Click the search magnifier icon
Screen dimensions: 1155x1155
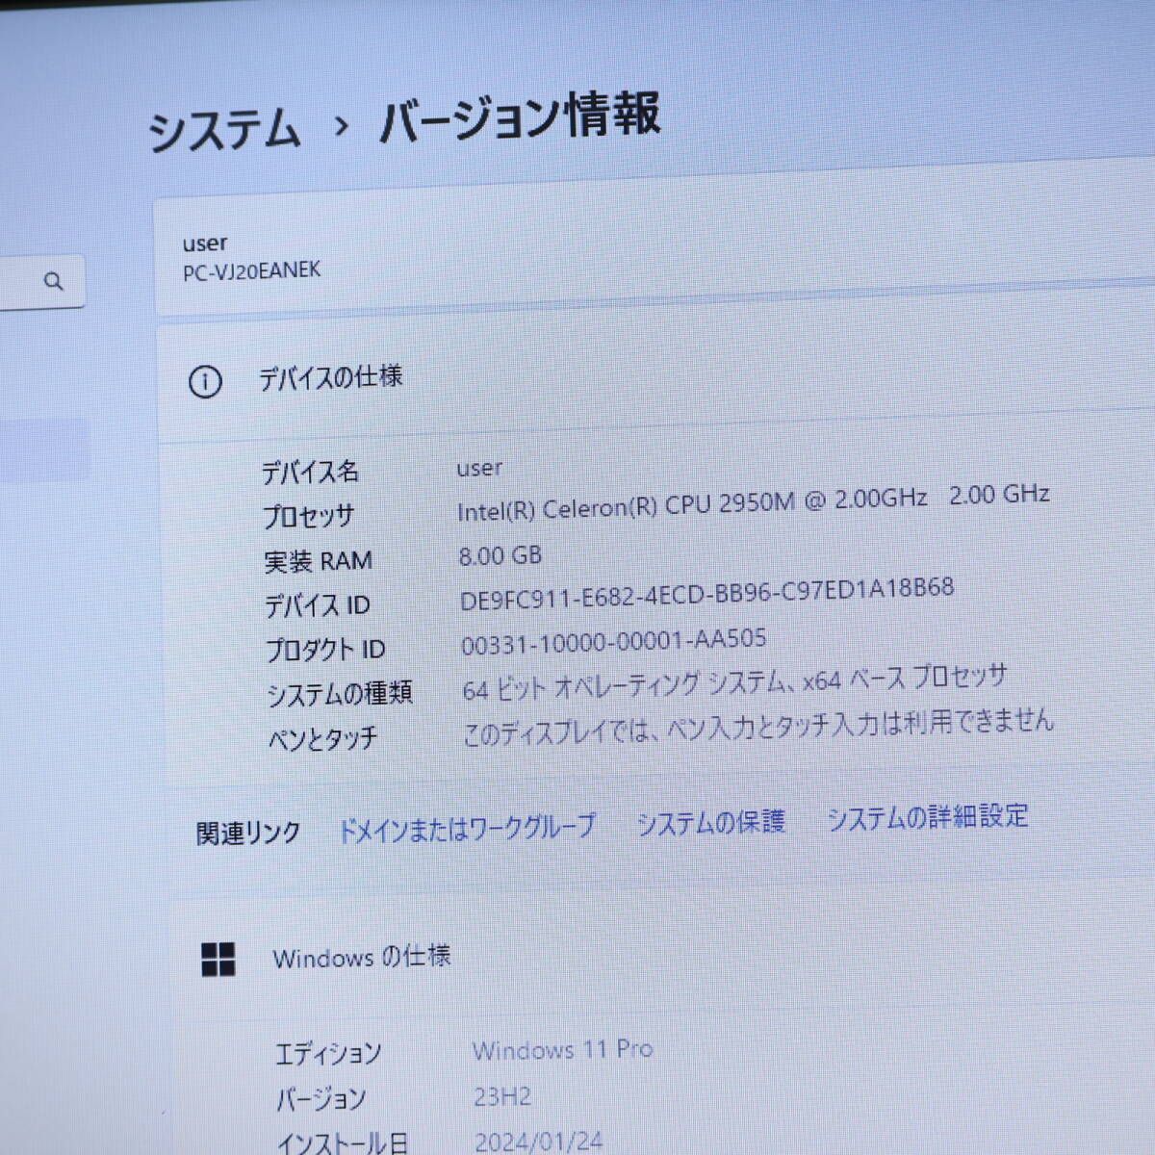[x=54, y=281]
